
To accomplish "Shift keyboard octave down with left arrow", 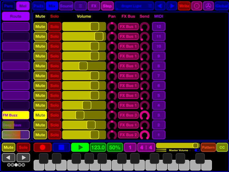I will (9, 158).
